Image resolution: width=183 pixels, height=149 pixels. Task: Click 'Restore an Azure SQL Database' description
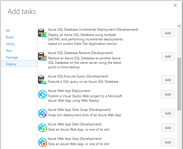coord(85,63)
